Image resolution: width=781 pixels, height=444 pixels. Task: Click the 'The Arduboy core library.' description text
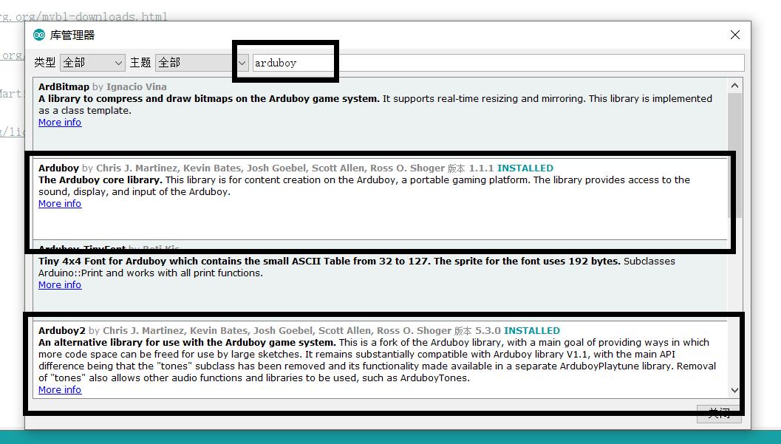point(100,180)
